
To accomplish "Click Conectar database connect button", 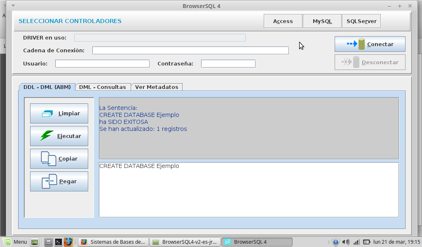I will [x=370, y=44].
